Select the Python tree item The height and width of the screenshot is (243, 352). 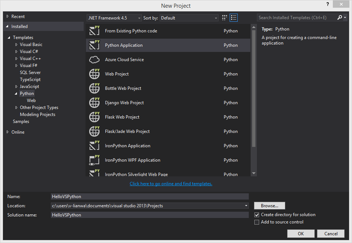pyautogui.click(x=27, y=94)
